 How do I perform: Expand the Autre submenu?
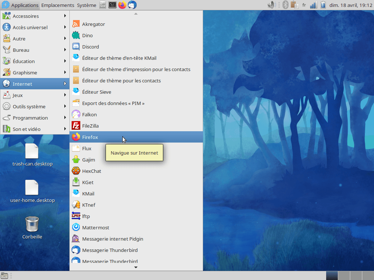pyautogui.click(x=35, y=39)
